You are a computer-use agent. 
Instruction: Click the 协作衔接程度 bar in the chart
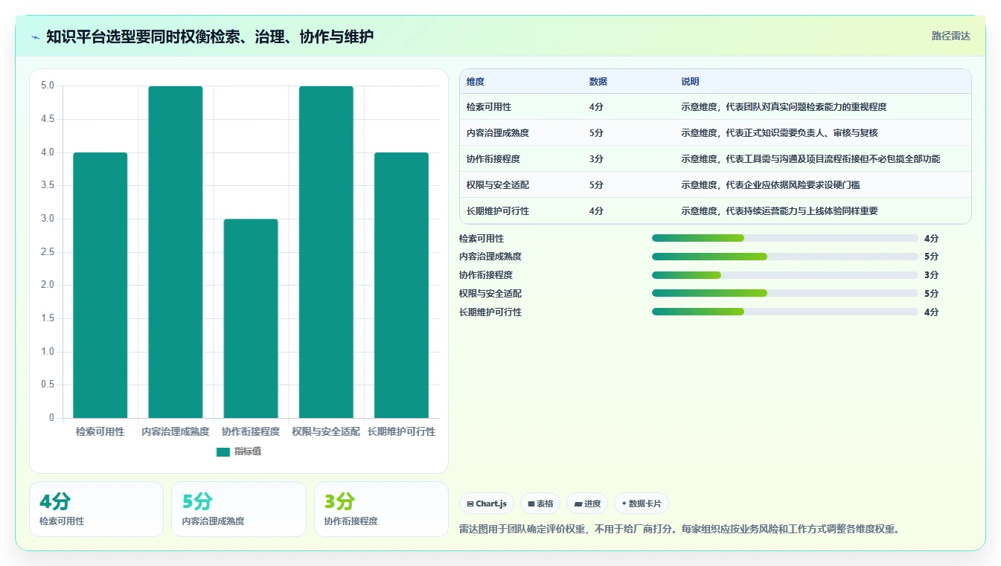pyautogui.click(x=251, y=318)
